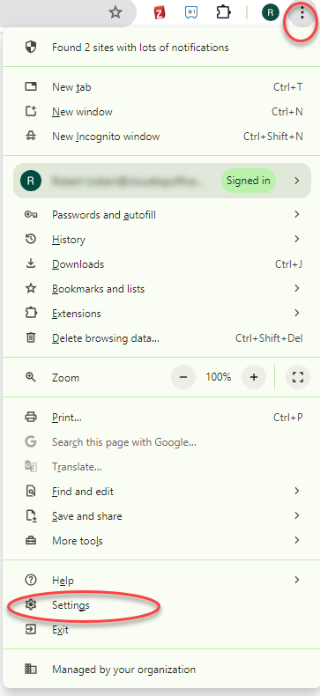This screenshot has height=696, width=320.
Task: Click the blue password manager extension icon
Action: [x=191, y=13]
